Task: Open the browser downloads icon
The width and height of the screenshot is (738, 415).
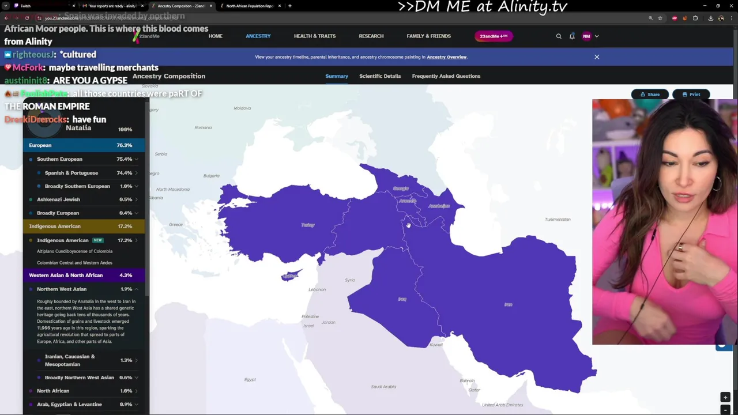Action: (711, 18)
